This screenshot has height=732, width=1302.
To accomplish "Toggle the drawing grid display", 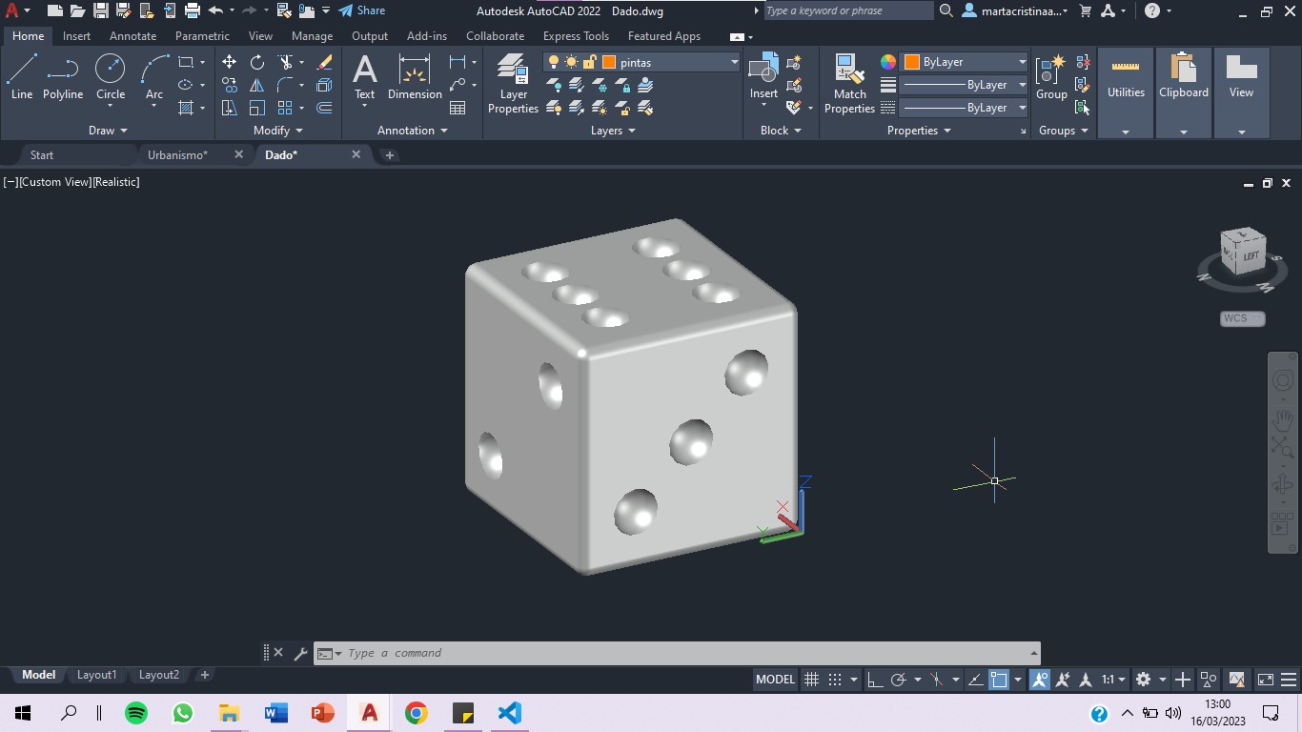I will (x=811, y=680).
